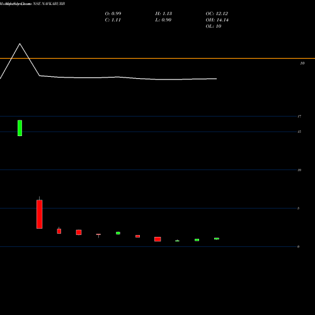Select the 'L: 0.90' low value
The height and width of the screenshot is (315, 315).
click(x=163, y=20)
